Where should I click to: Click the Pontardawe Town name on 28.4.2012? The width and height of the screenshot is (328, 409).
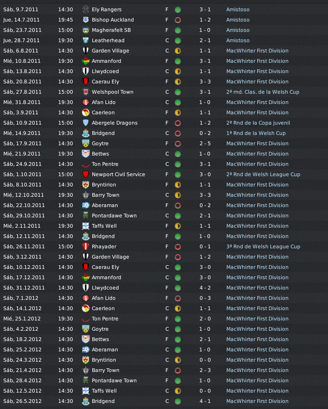pyautogui.click(x=114, y=380)
